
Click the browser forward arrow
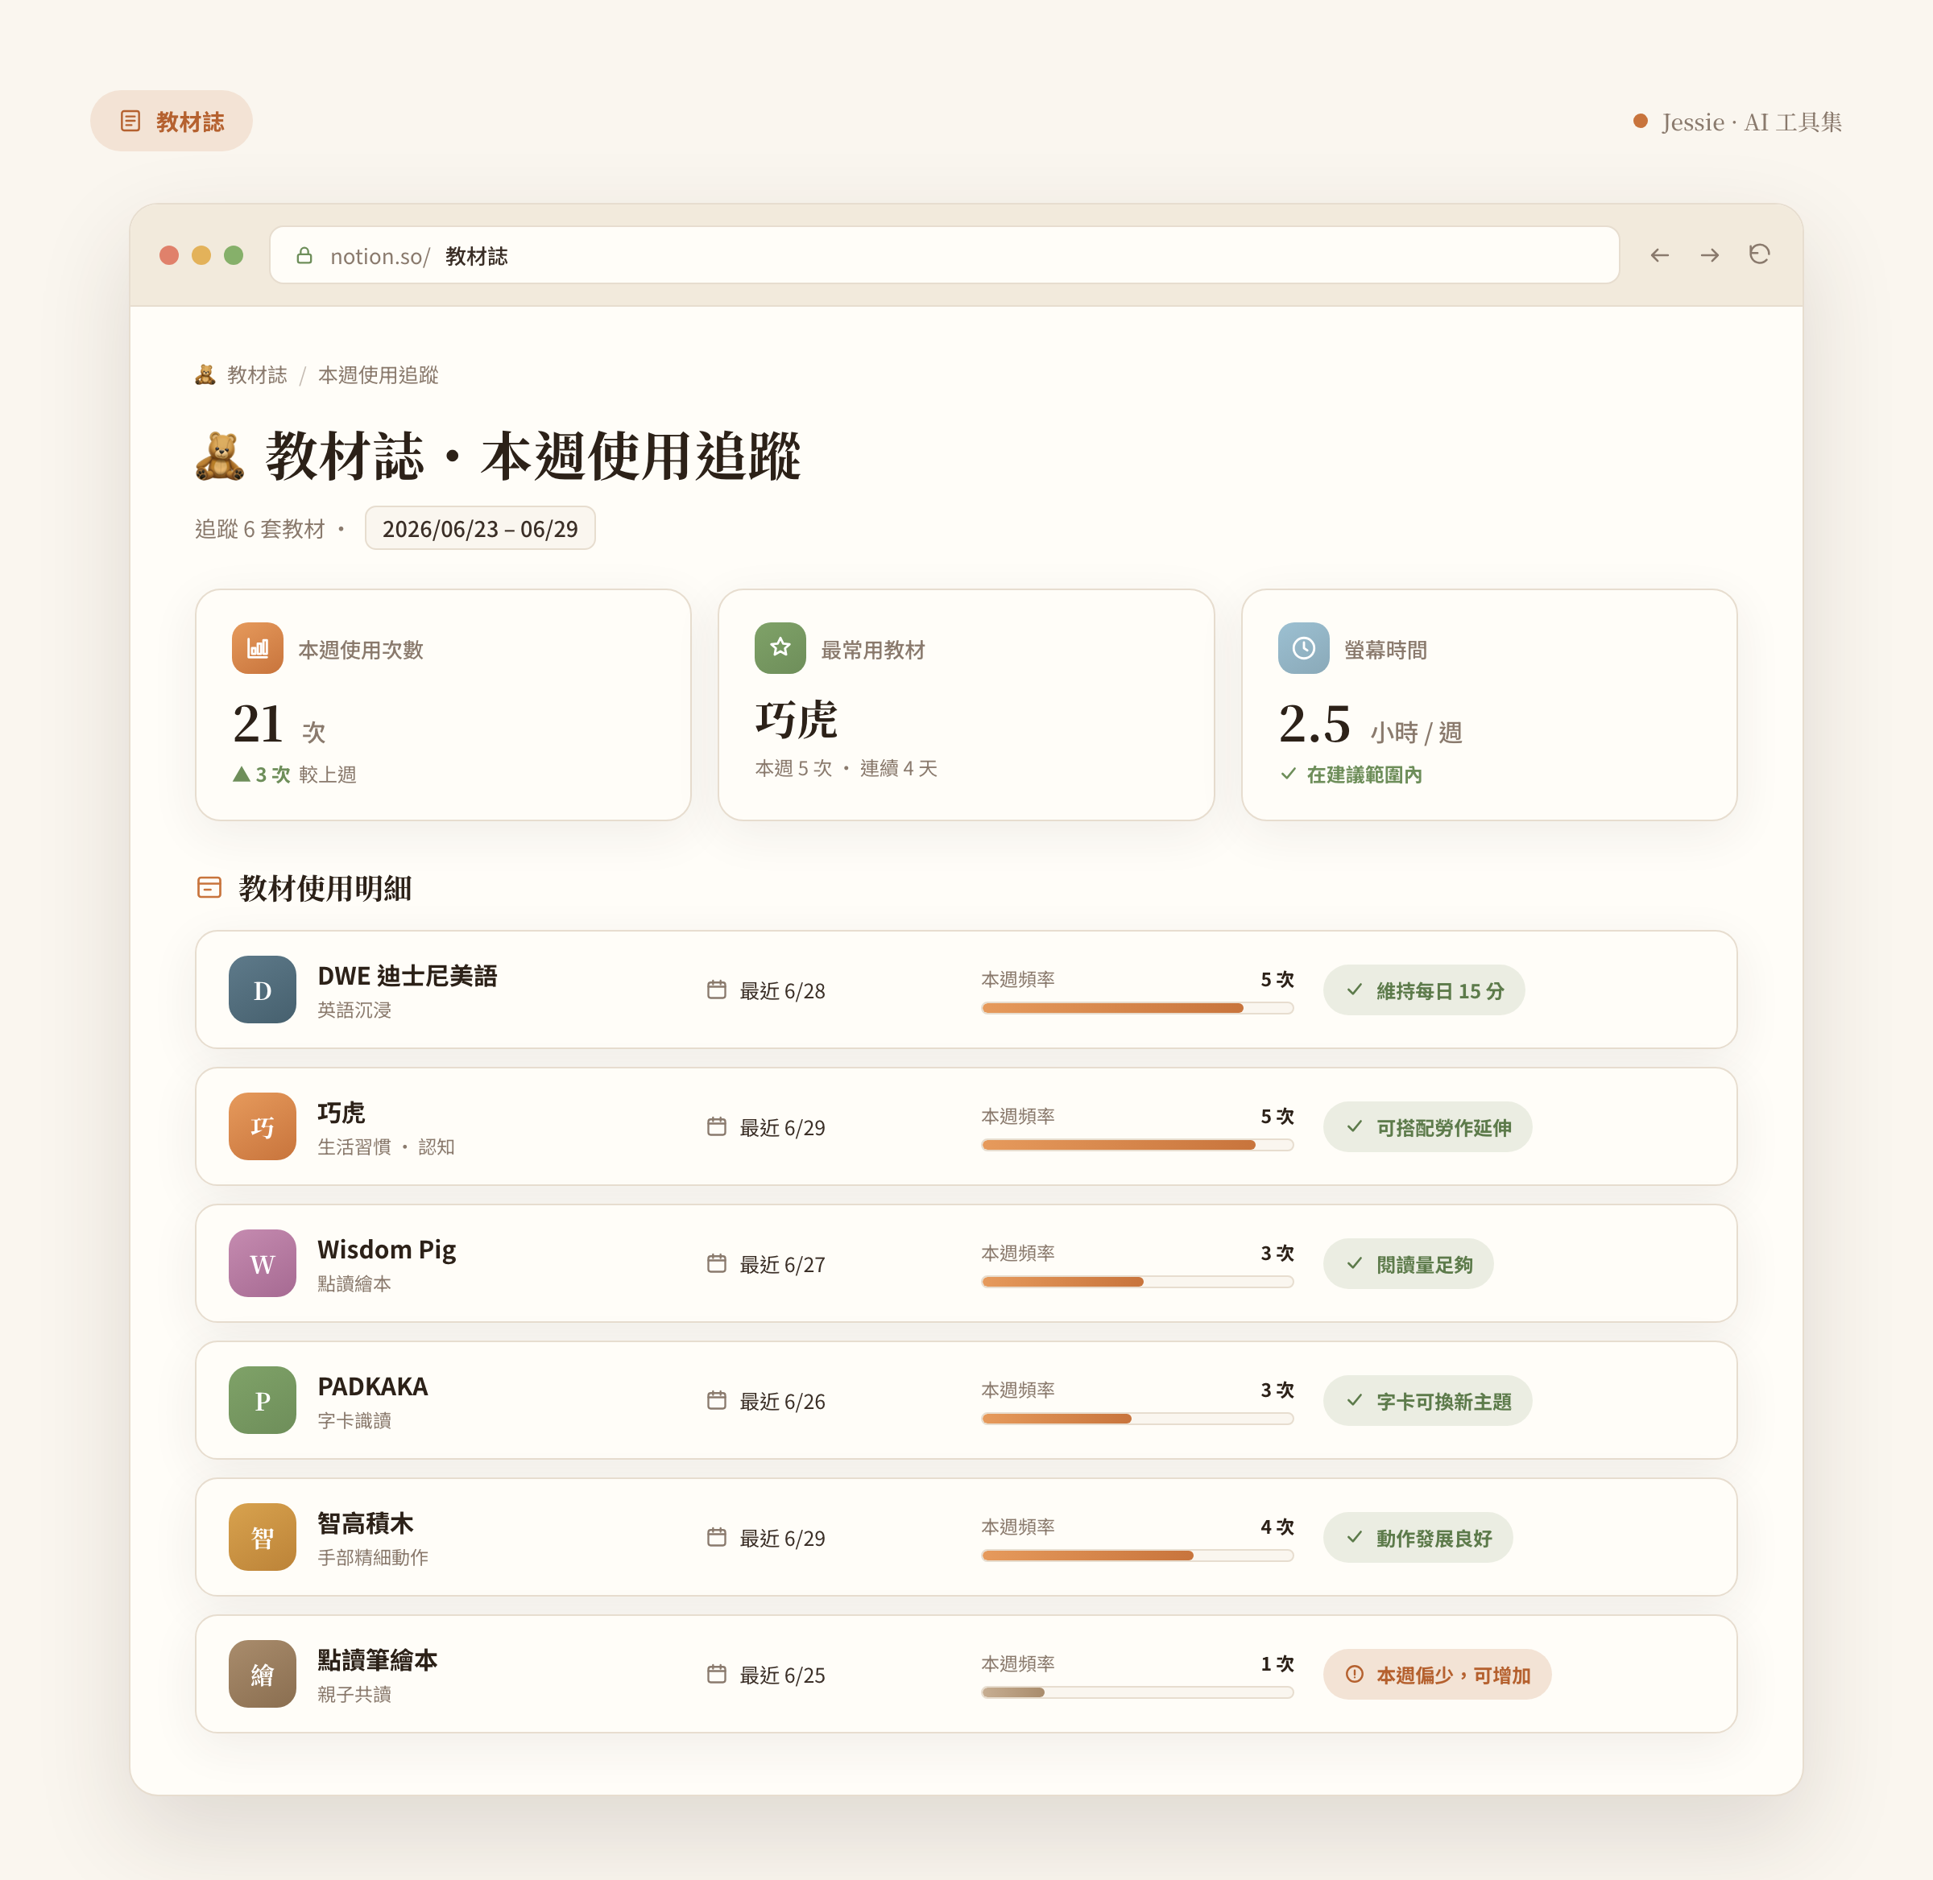(1710, 256)
